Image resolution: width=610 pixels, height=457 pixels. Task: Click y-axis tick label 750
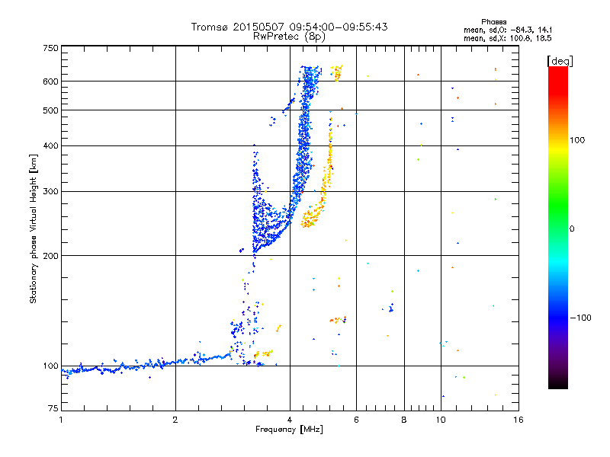pos(50,48)
